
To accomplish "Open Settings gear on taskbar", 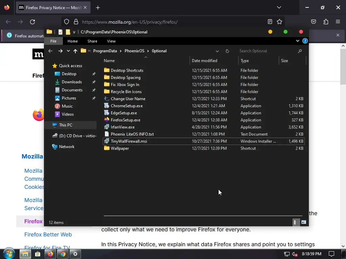I will [x=75, y=254].
